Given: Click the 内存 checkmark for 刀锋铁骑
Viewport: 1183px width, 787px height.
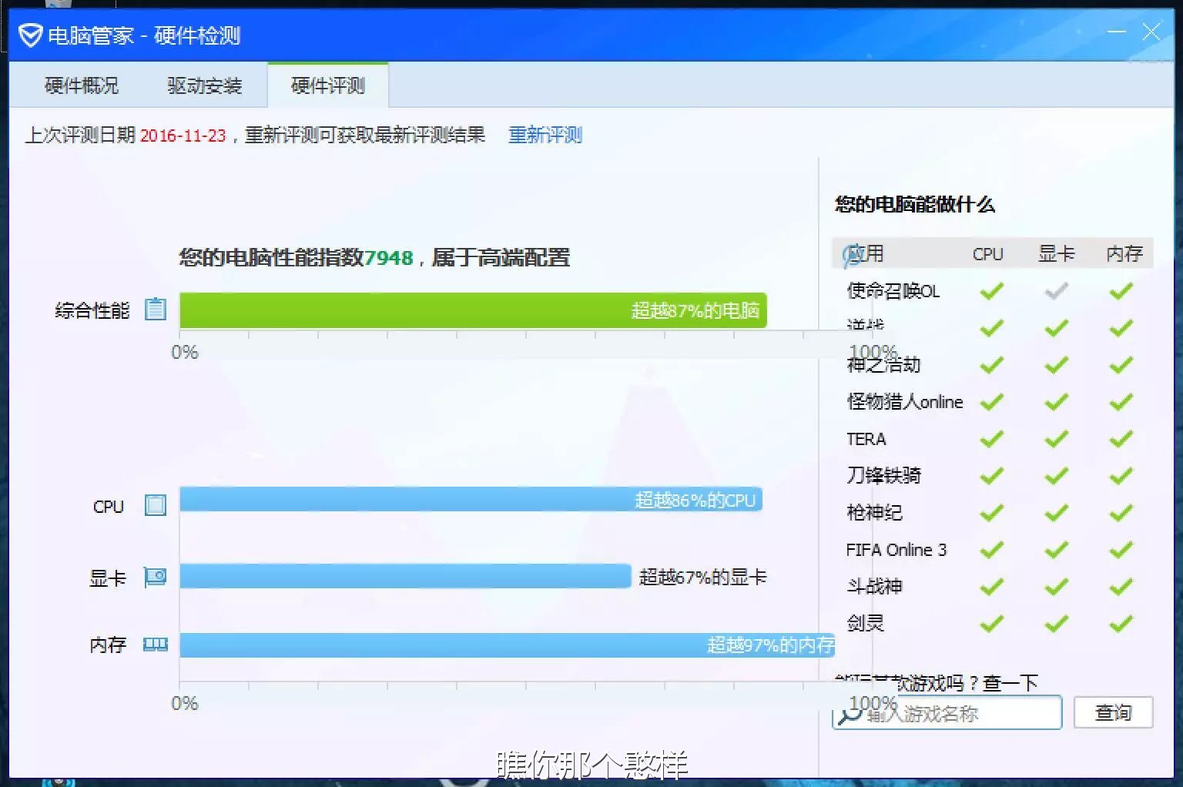Looking at the screenshot, I should (1121, 476).
